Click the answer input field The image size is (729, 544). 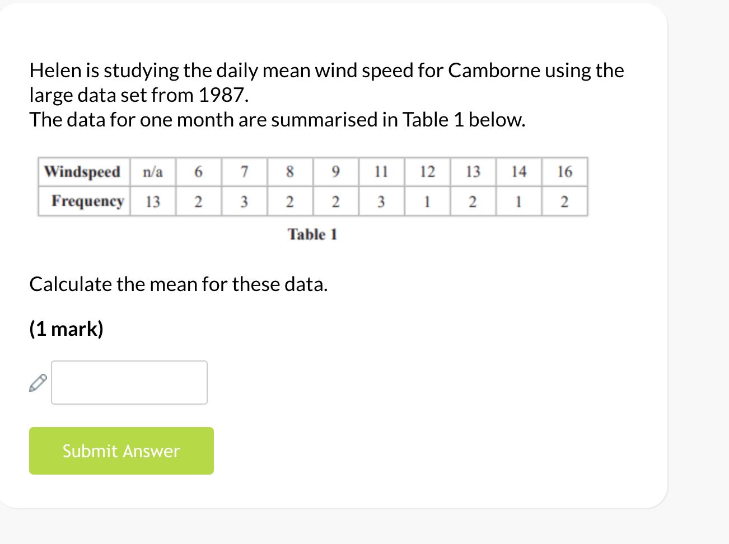(129, 382)
